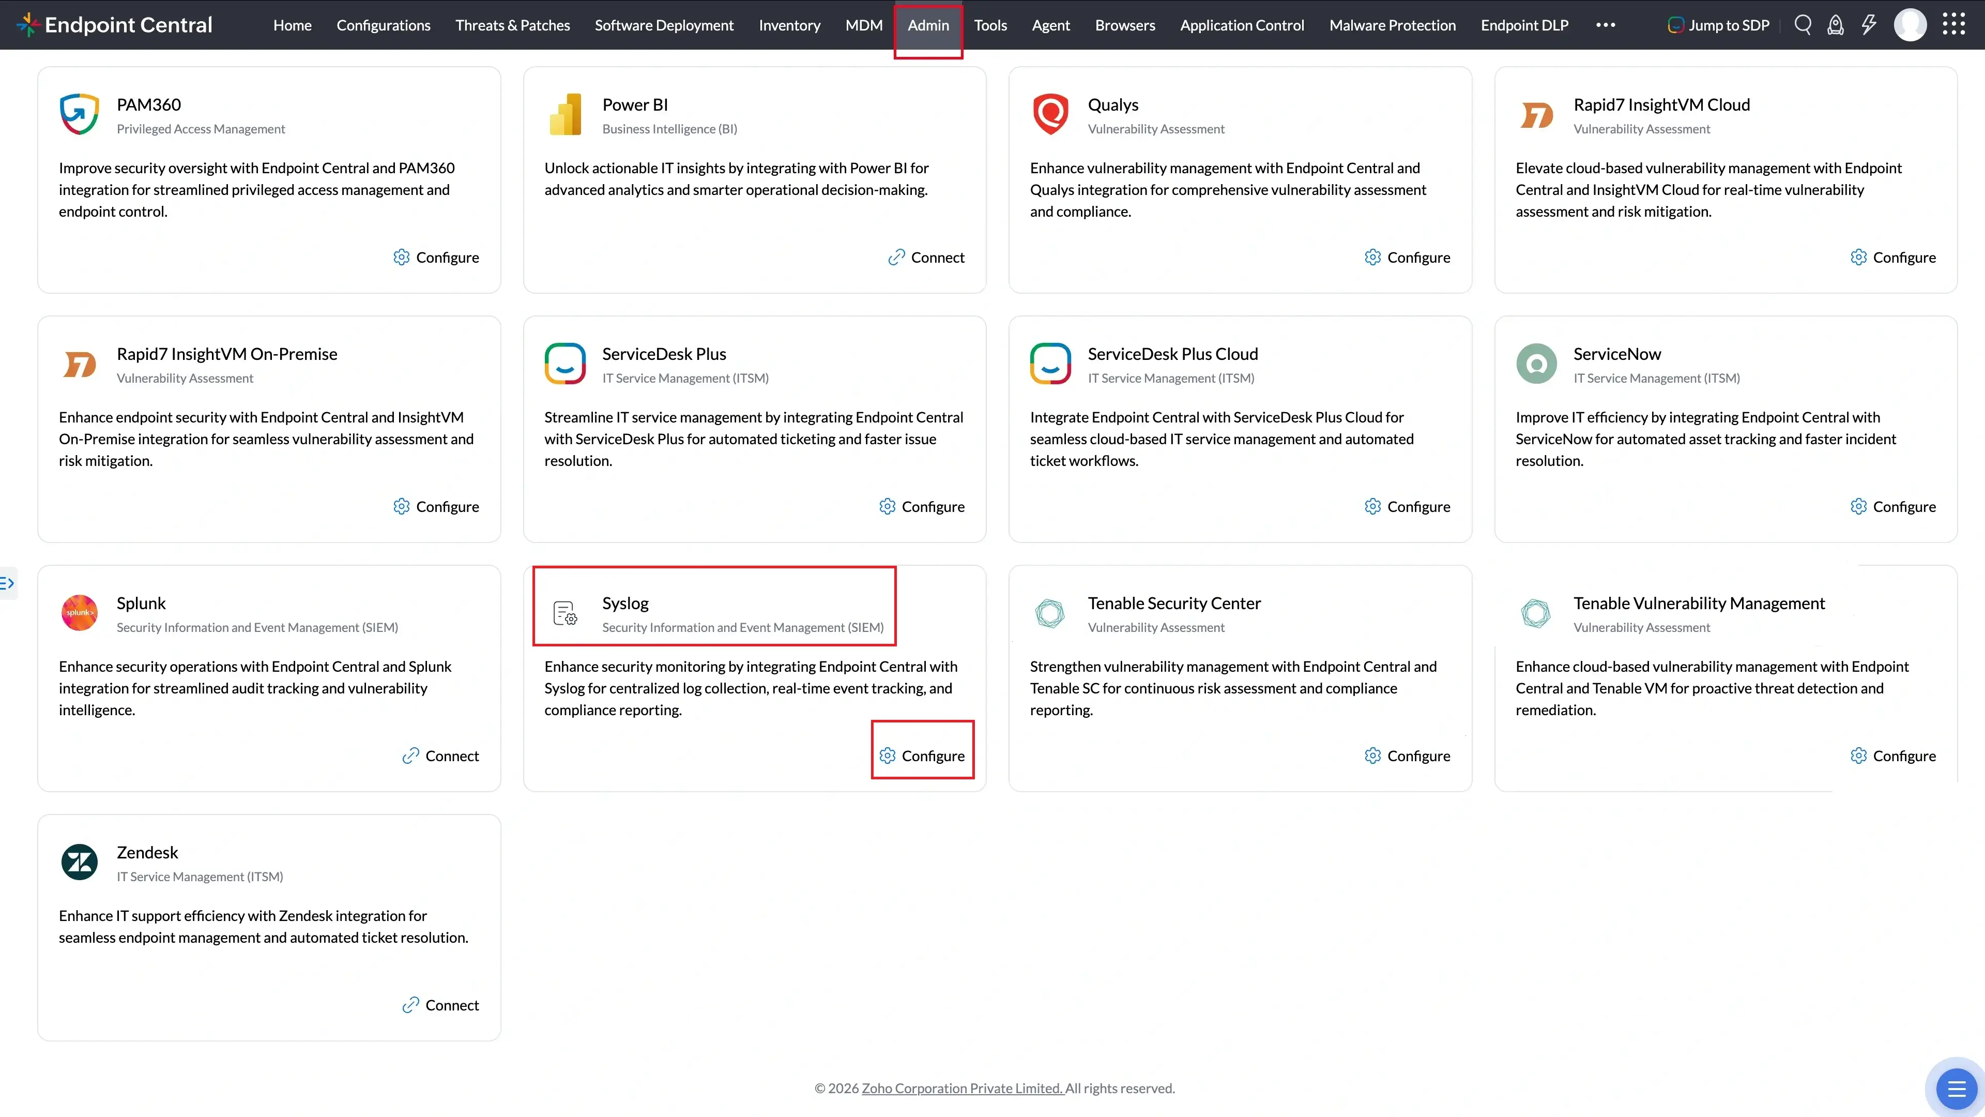Open Application Control tab
The height and width of the screenshot is (1117, 1985).
[x=1241, y=25]
